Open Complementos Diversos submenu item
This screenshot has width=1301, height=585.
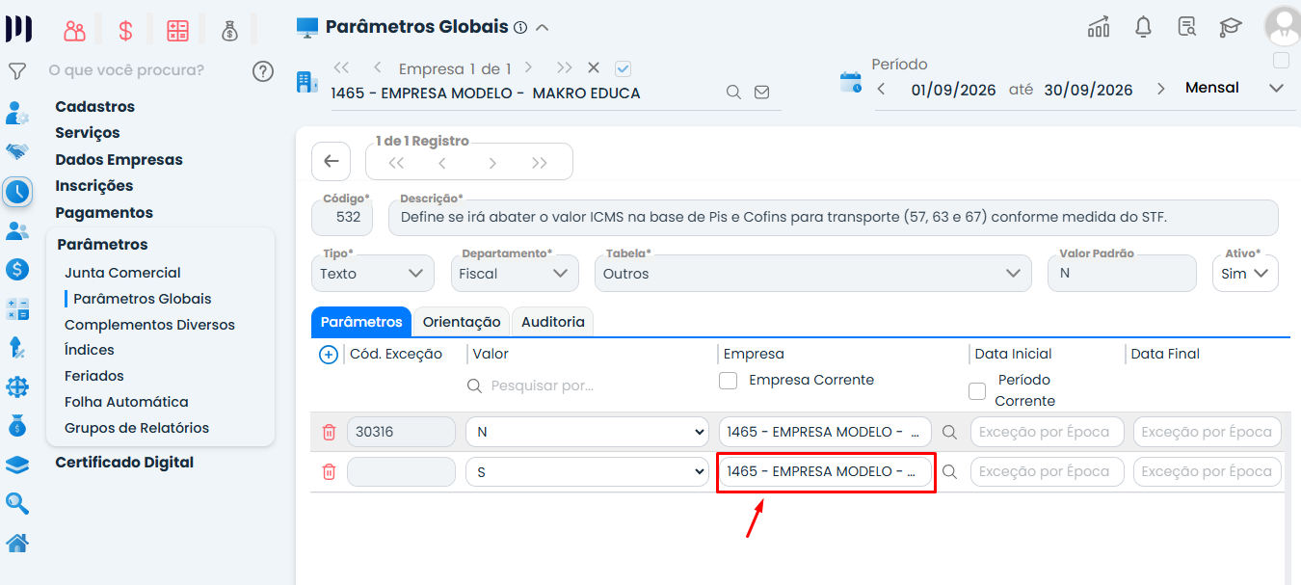[149, 325]
